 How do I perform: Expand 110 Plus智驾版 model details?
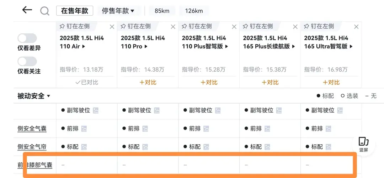[205, 42]
